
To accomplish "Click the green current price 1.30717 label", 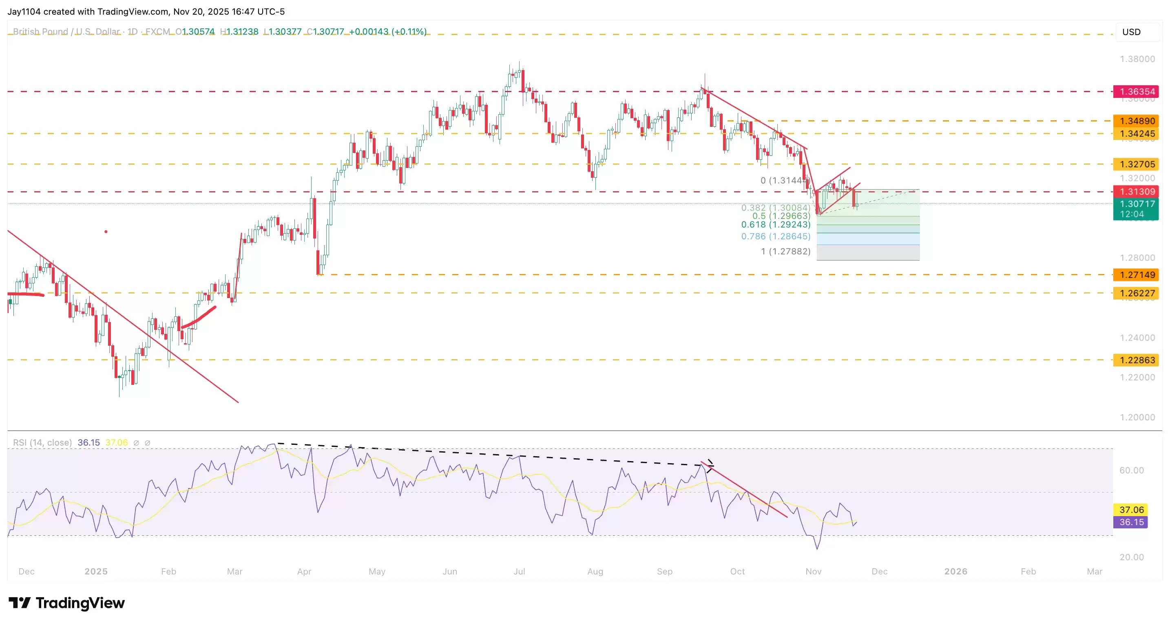I will (x=1135, y=204).
